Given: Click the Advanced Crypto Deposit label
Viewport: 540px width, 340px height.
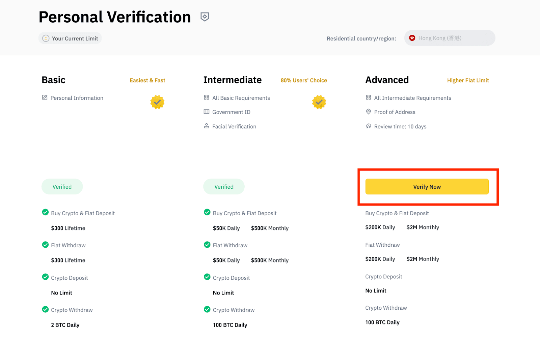Looking at the screenshot, I should [384, 276].
